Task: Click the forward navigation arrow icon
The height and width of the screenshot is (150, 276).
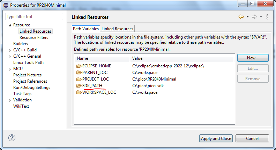Action: pos(254,17)
